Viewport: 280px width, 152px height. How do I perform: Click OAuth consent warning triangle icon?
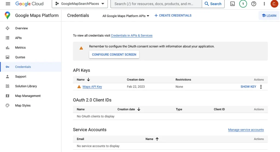tap(81, 48)
